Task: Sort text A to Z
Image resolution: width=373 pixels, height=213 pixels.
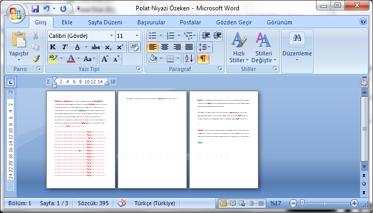Action: 189,59
